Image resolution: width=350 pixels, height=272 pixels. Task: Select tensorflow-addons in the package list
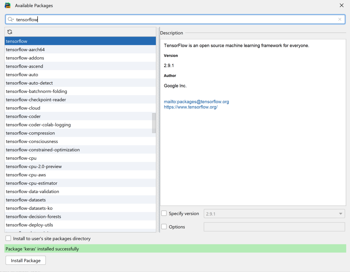point(80,58)
